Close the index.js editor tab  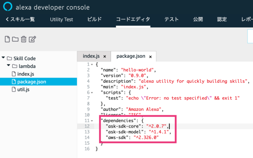click(104, 57)
